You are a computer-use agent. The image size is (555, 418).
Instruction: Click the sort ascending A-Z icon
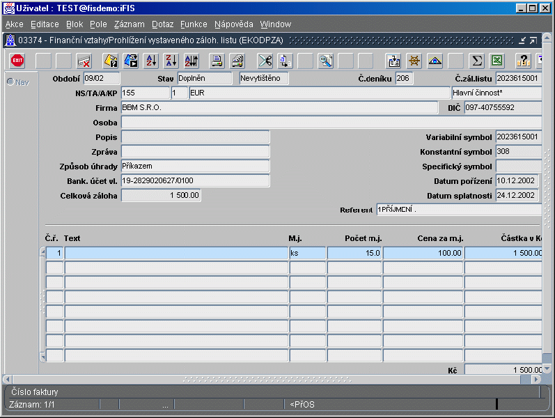tap(151, 61)
